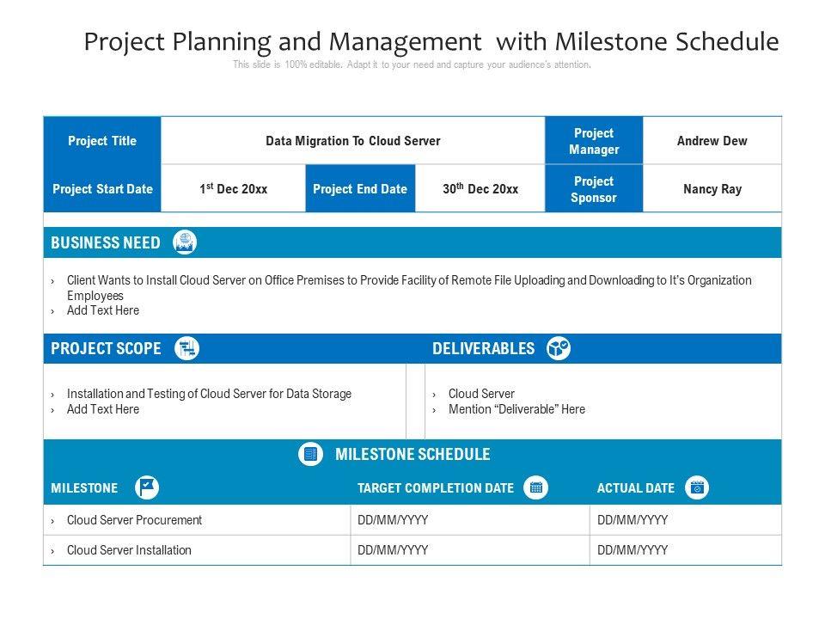Click the Milestone Schedule document icon
This screenshot has width=825, height=619.
click(310, 454)
